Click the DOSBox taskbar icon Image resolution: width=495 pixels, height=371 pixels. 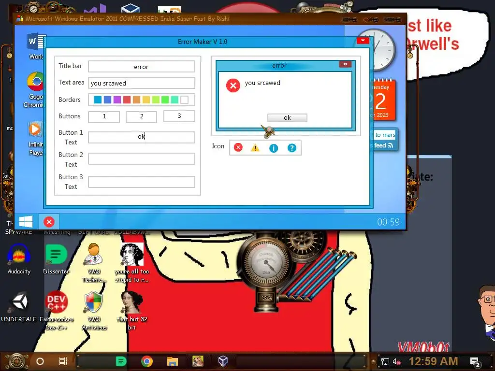point(198,361)
